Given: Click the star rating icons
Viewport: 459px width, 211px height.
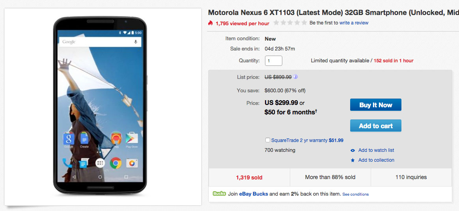Looking at the screenshot, I should pos(290,23).
